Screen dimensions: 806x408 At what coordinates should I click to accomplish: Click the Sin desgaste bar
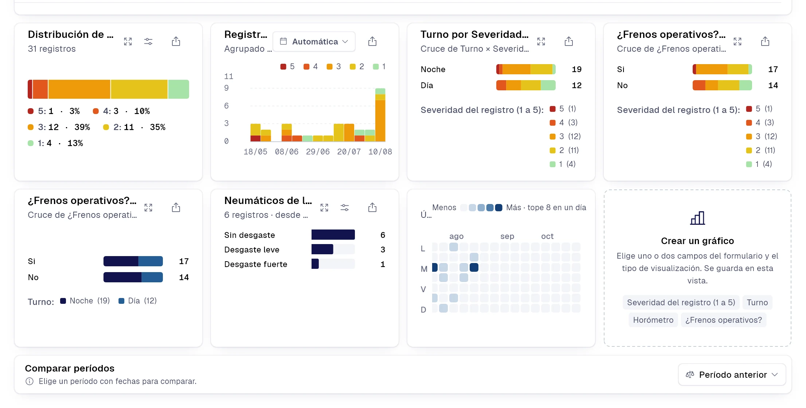[x=333, y=235]
